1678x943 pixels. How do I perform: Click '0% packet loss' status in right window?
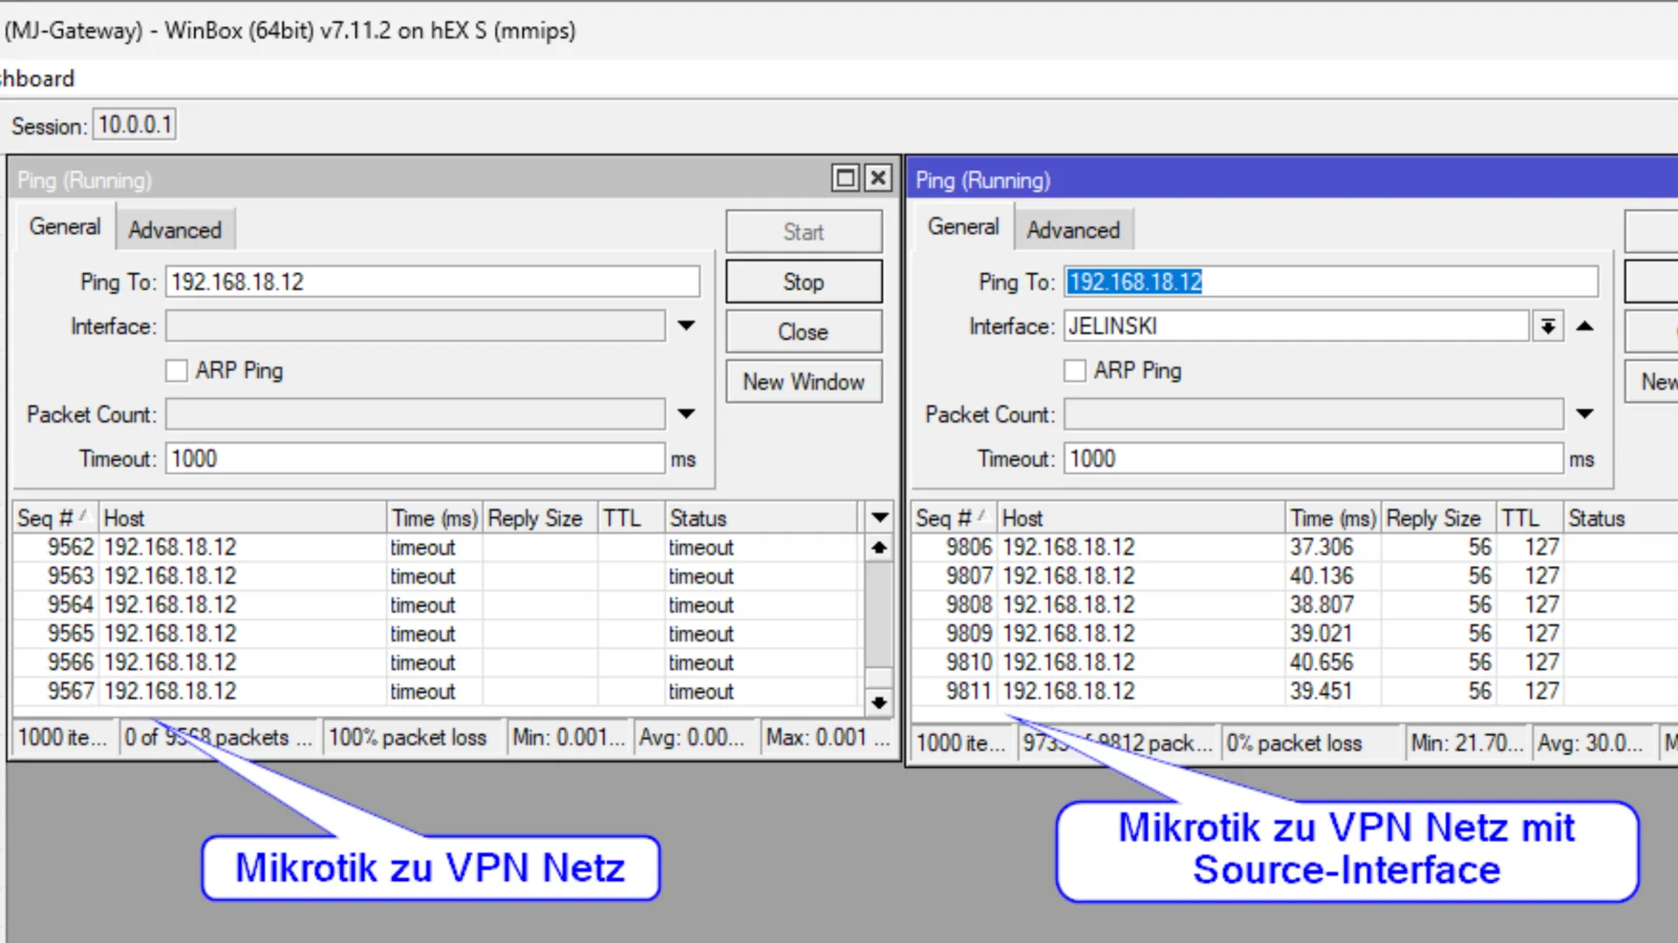[x=1312, y=744]
